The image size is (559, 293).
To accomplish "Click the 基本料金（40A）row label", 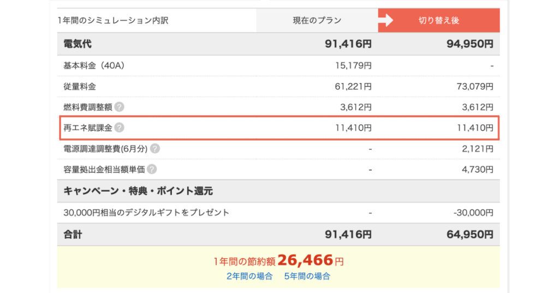I will (94, 65).
